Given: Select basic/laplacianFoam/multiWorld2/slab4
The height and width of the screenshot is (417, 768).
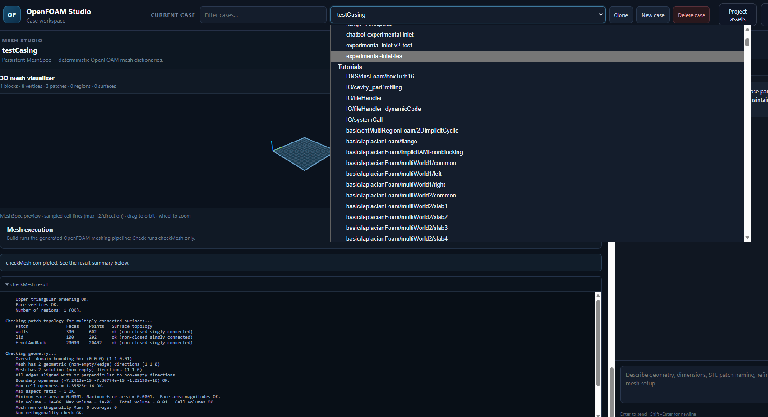Looking at the screenshot, I should pos(537,238).
